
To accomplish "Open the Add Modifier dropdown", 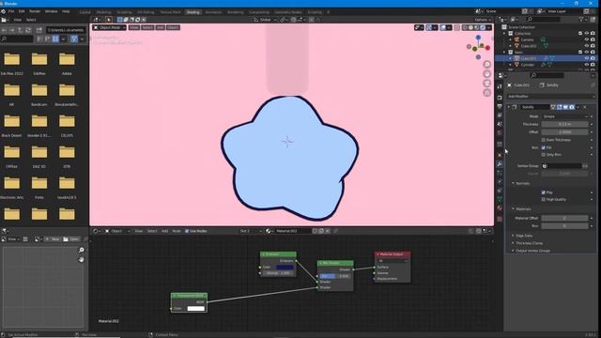I will click(550, 97).
